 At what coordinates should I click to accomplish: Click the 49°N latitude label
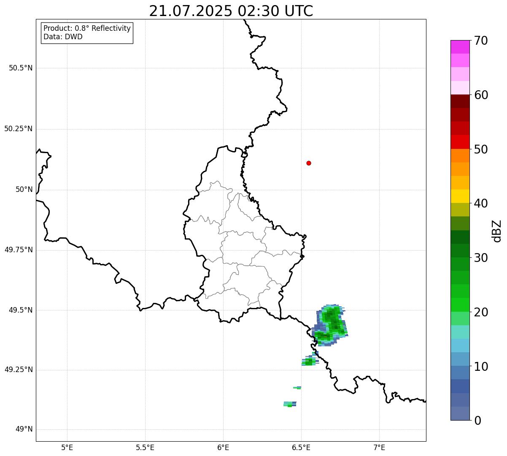click(x=24, y=429)
